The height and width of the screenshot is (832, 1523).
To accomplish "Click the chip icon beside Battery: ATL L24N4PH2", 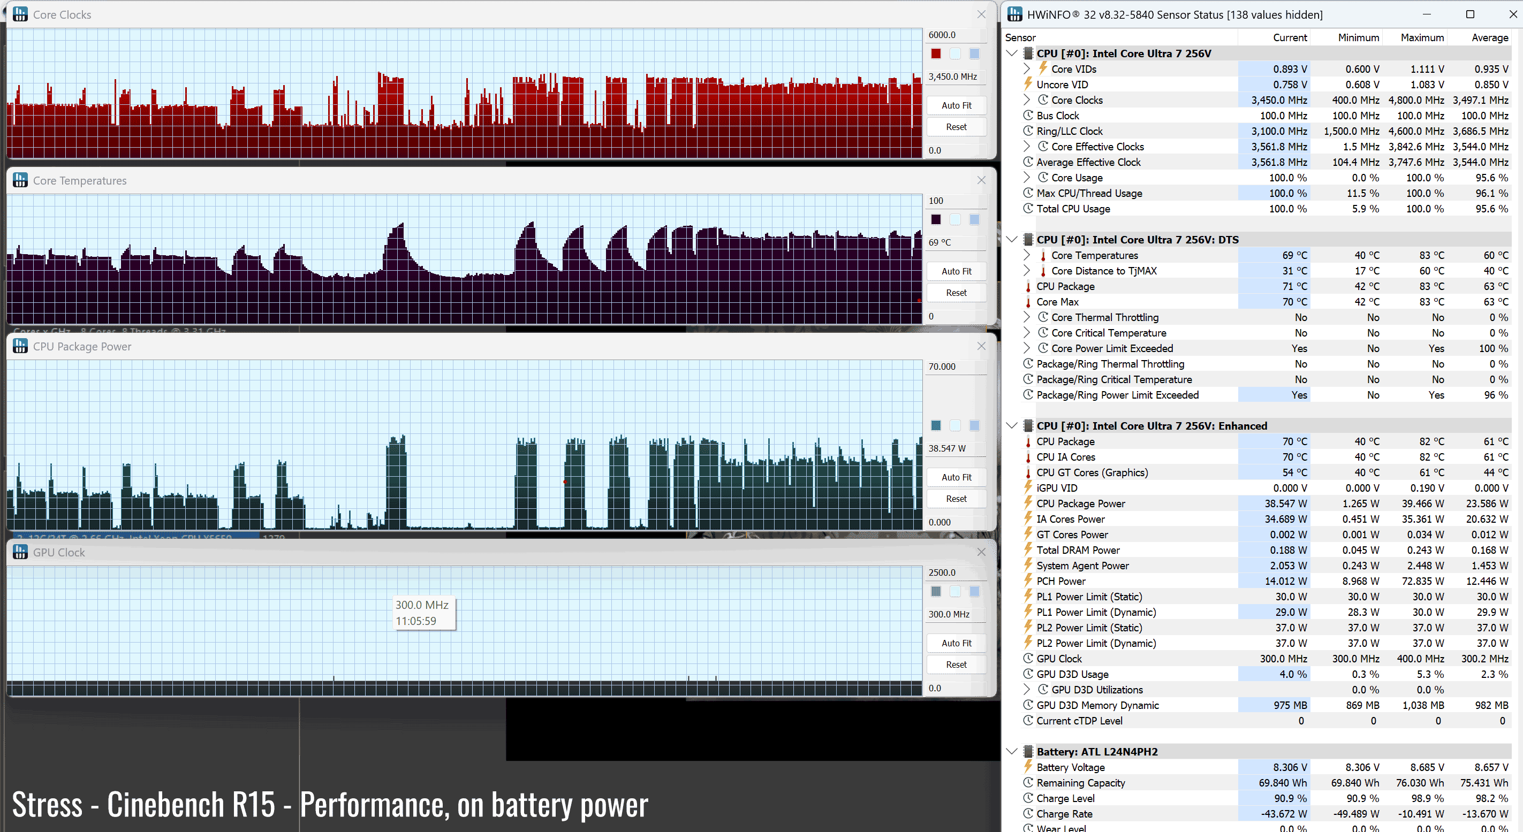I will (1028, 752).
